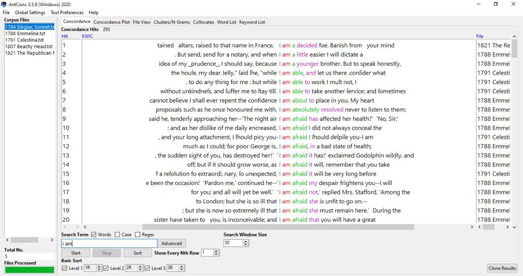
Task: Click the Level 1 sort position spinner 1R
Action: [92, 268]
